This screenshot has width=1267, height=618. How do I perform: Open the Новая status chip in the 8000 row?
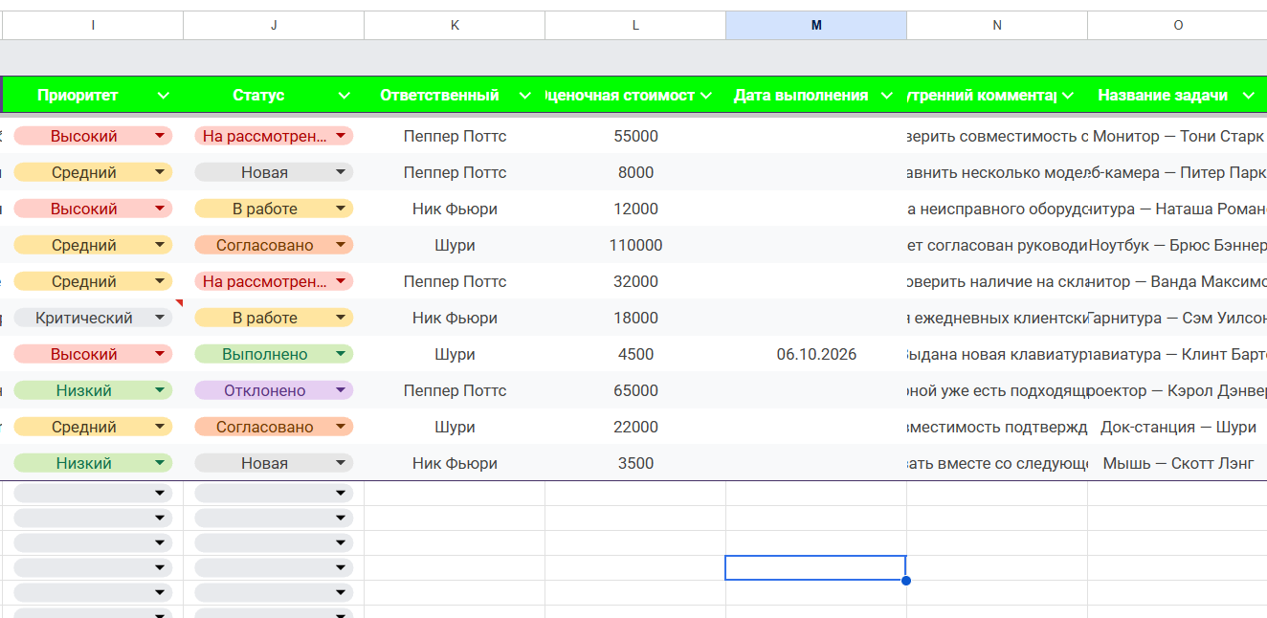coord(274,173)
